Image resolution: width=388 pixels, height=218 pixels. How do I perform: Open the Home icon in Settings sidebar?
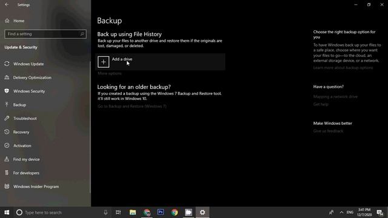click(7, 21)
